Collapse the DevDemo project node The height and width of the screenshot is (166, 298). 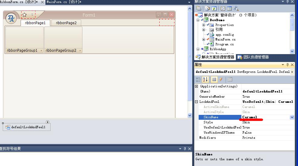198,20
